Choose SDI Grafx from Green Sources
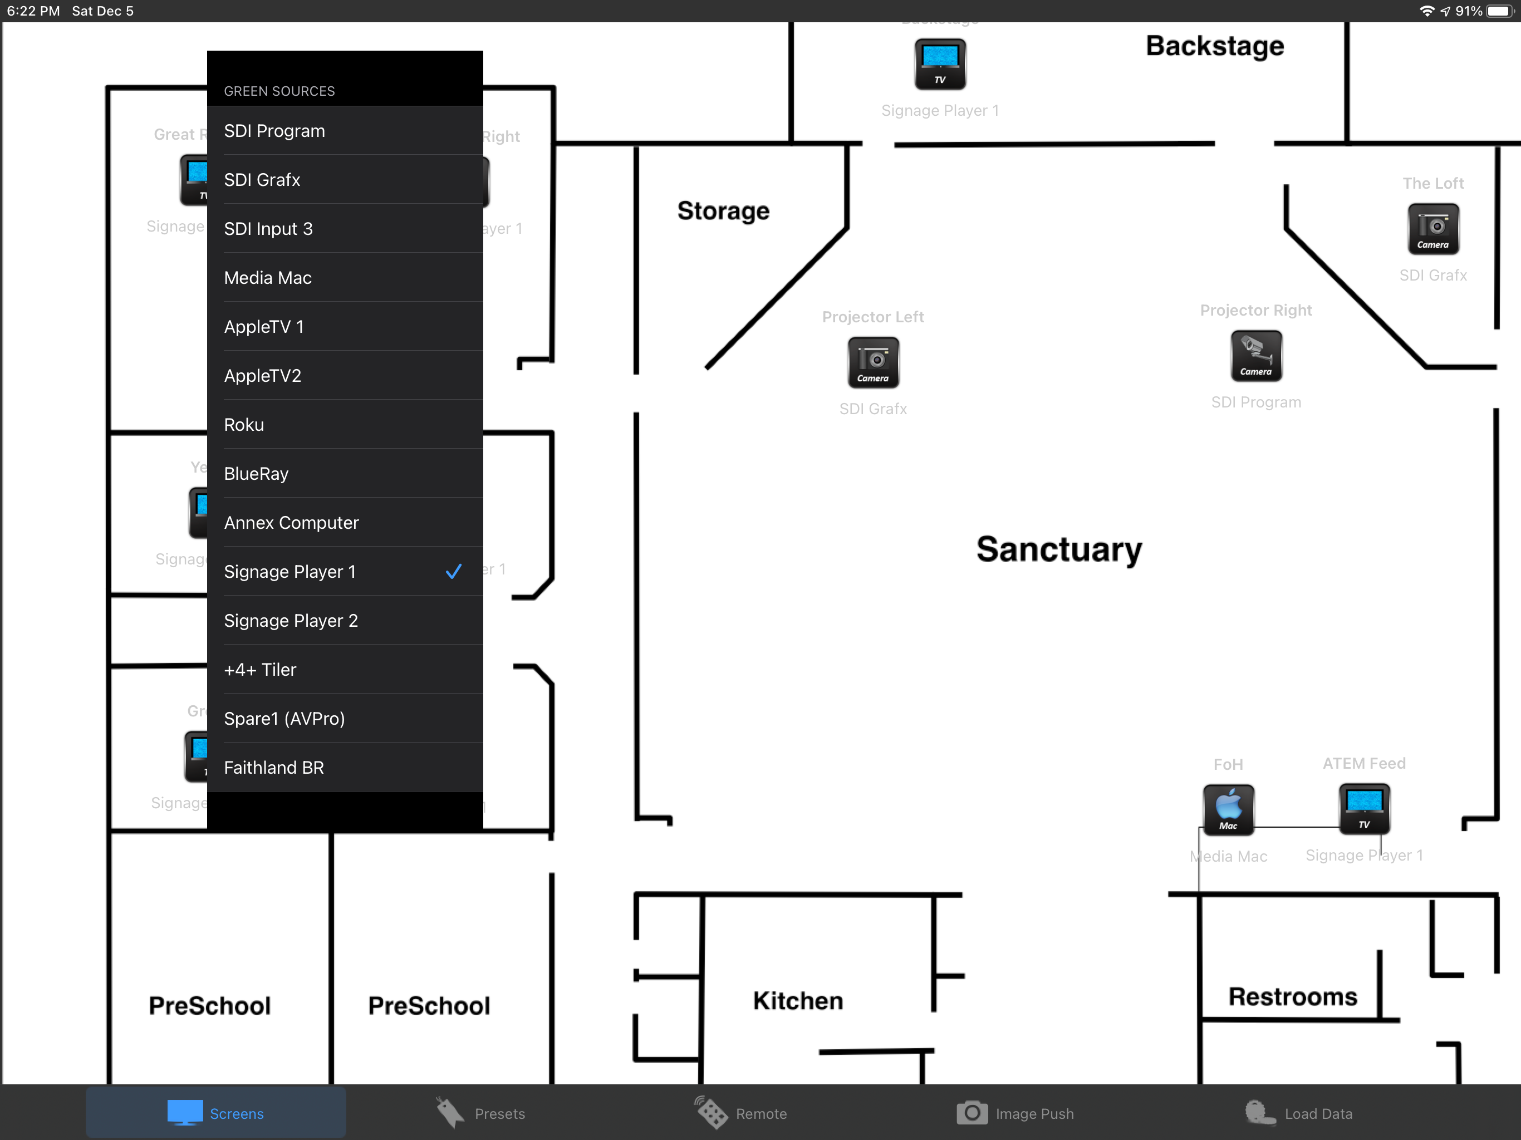 pos(345,179)
